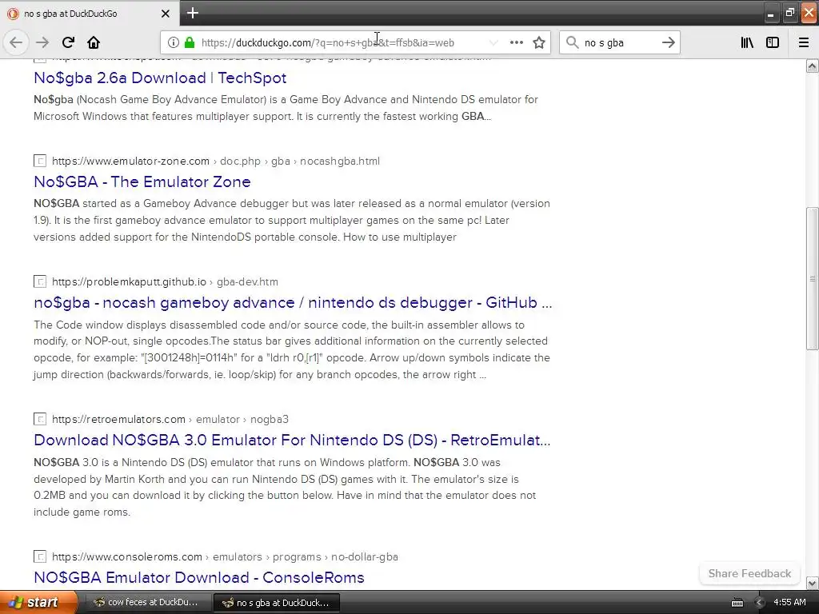Click the consoleroms.com site favicon
Screen dimensions: 819x614
(x=40, y=557)
